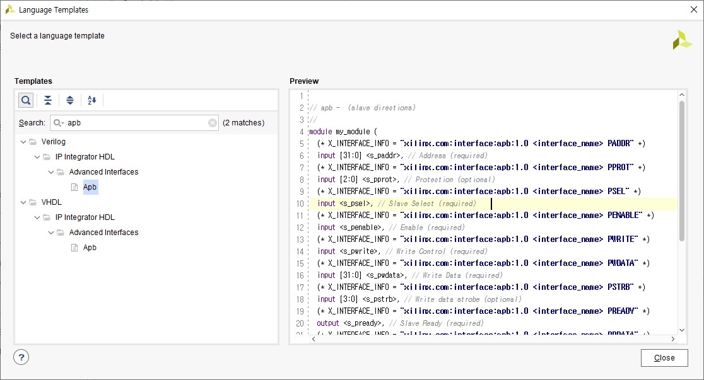Select the Apb template under VHDL
The width and height of the screenshot is (704, 380).
(x=90, y=248)
